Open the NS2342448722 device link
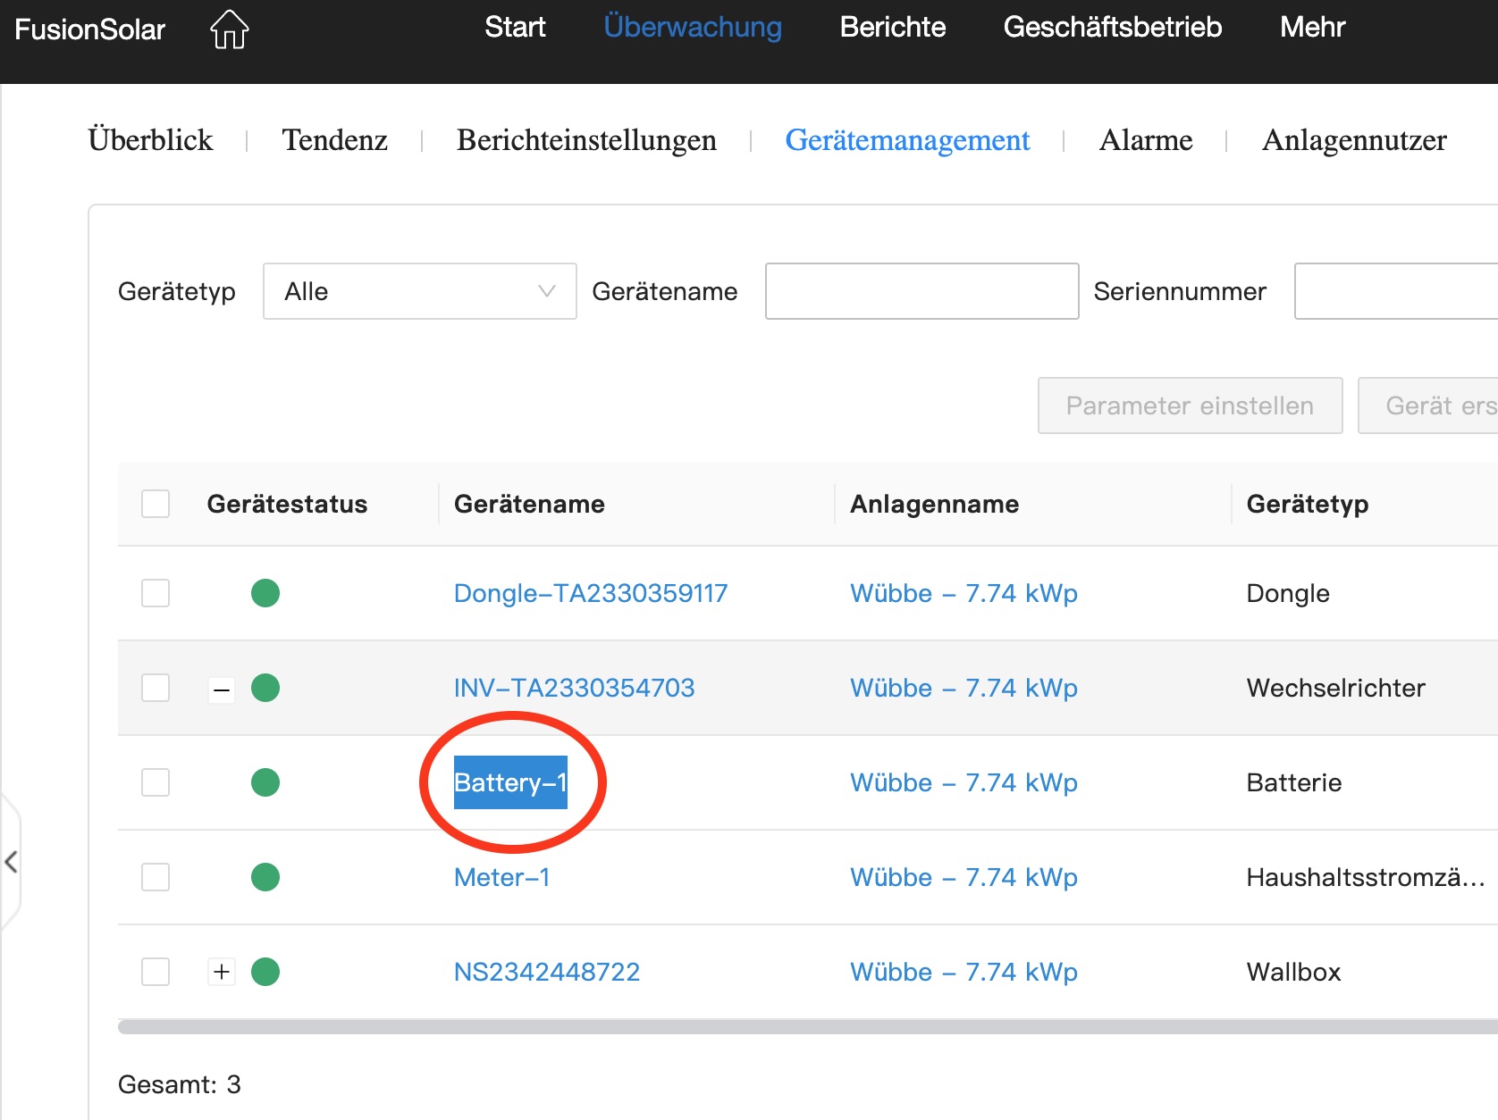This screenshot has width=1498, height=1120. pyautogui.click(x=547, y=972)
